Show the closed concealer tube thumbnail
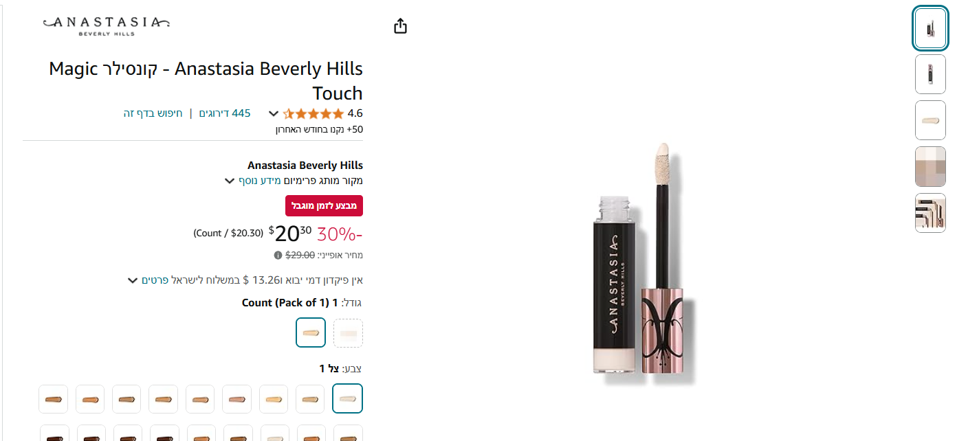 [x=930, y=74]
